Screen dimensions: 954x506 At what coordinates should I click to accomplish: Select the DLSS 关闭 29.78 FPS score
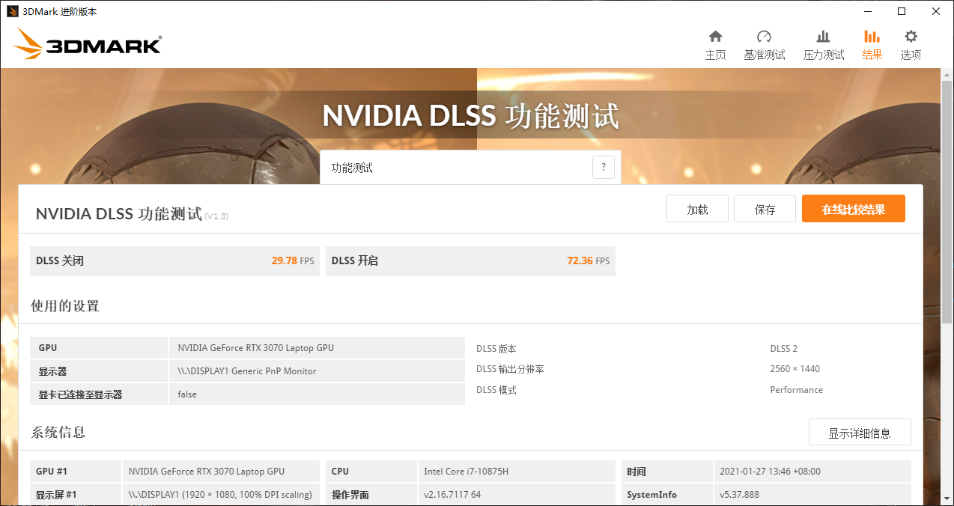[x=174, y=260]
